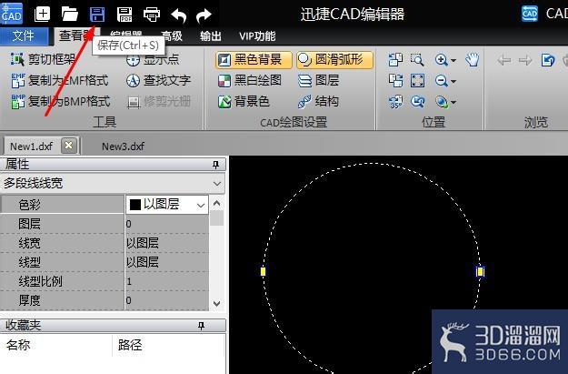Click the fit to window icon
Screen dimensions: 568x374
(417, 80)
